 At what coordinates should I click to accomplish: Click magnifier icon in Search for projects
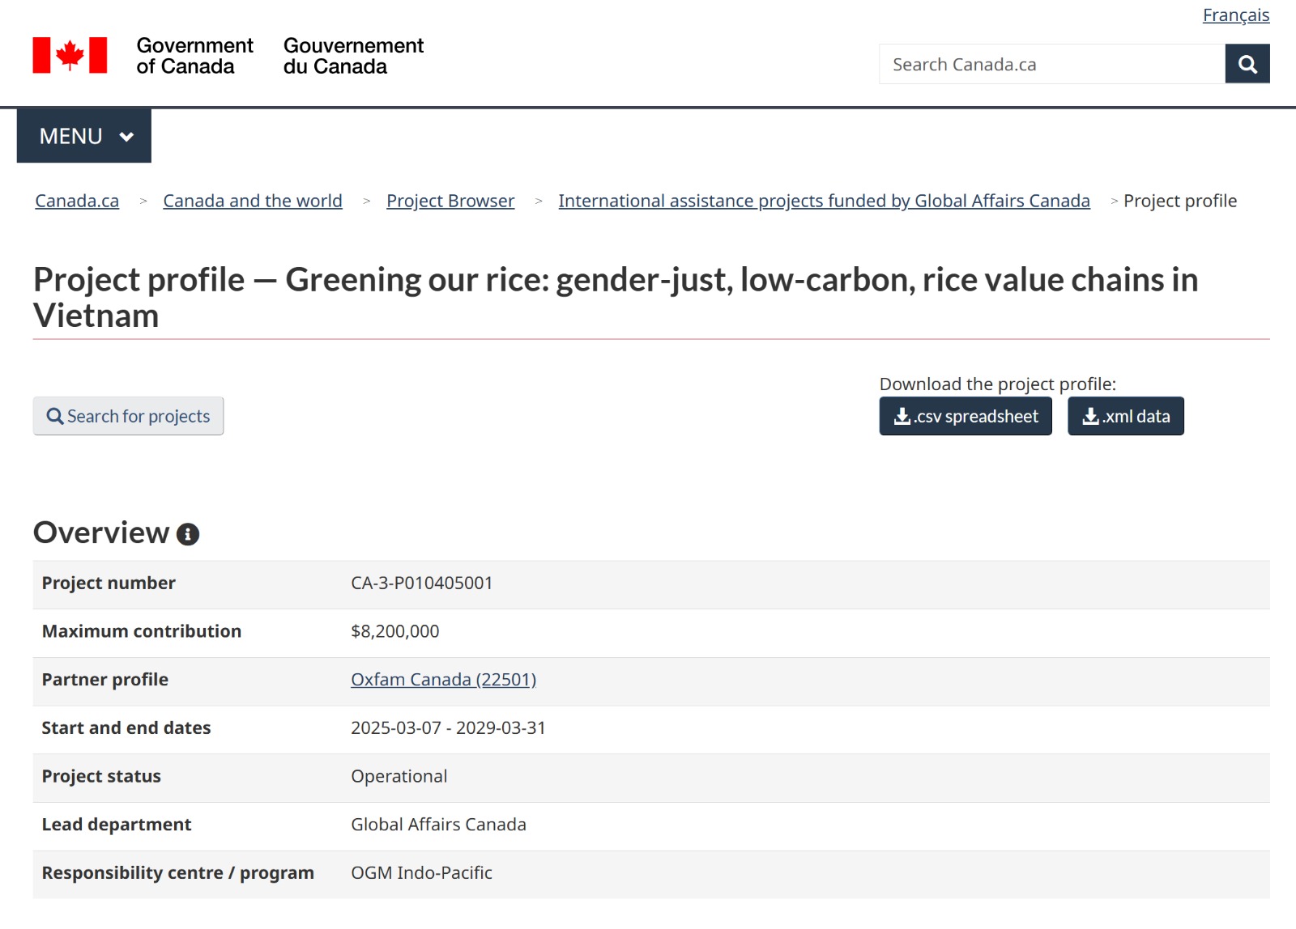point(55,416)
